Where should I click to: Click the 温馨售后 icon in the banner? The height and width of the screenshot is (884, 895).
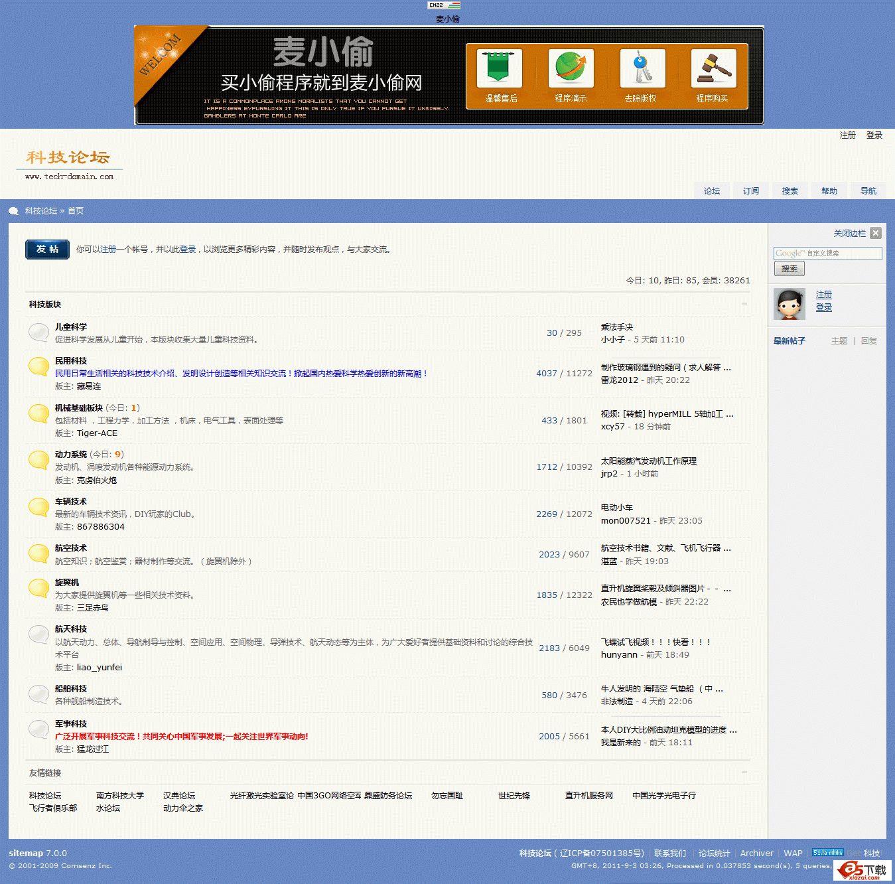tap(500, 68)
